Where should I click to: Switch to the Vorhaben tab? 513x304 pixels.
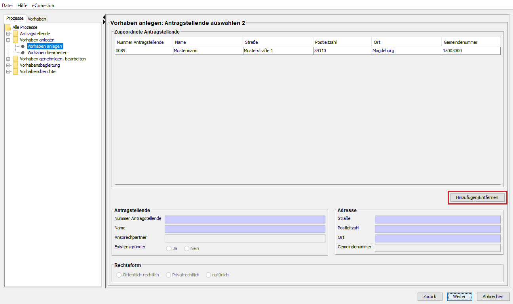(37, 19)
